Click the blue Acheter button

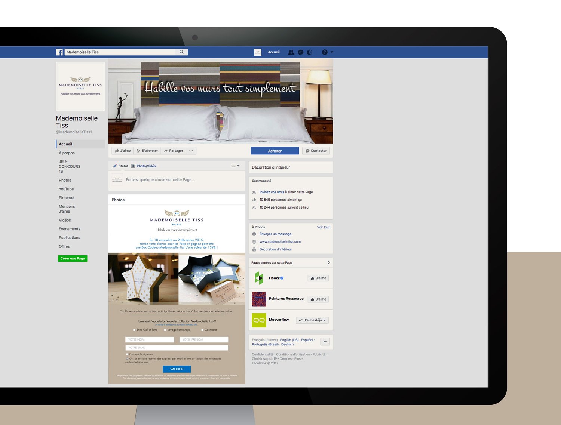point(275,151)
